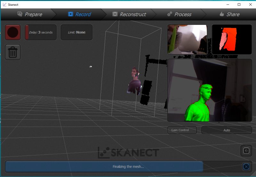The width and height of the screenshot is (256, 177).
Task: Minimize the Skanect window
Action: click(x=228, y=4)
